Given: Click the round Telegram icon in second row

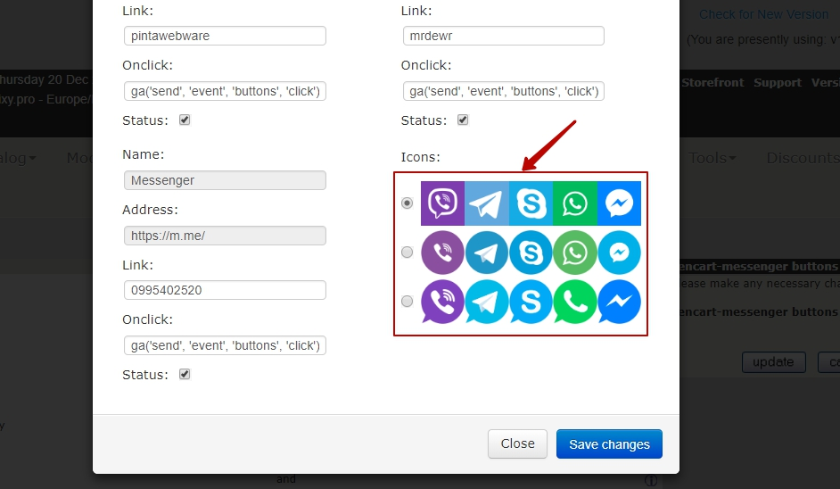Looking at the screenshot, I should (487, 253).
